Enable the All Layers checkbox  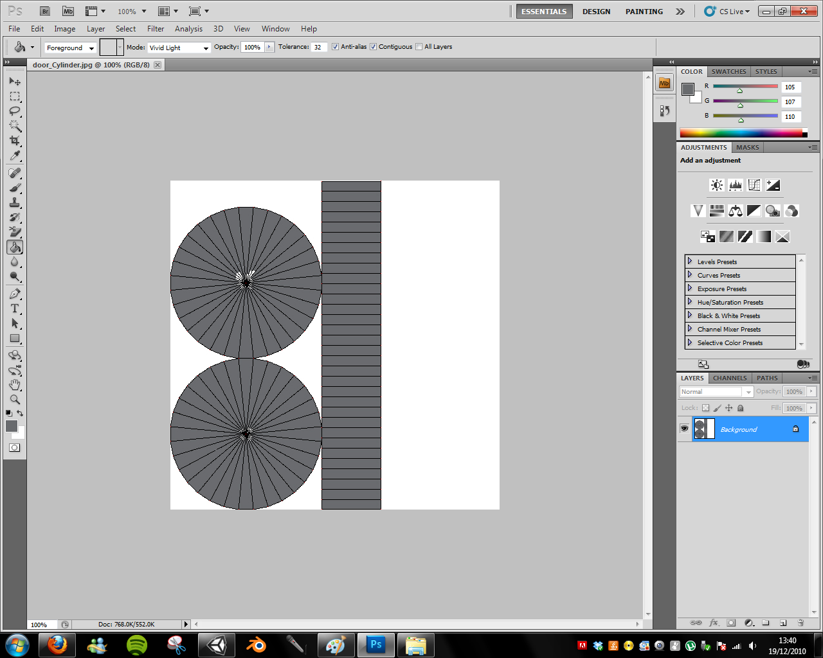419,47
